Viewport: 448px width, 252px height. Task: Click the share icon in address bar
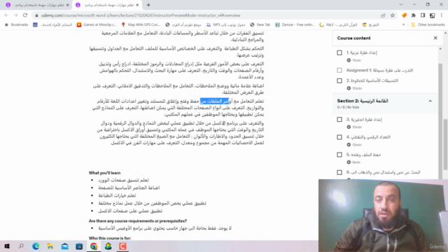[383, 15]
